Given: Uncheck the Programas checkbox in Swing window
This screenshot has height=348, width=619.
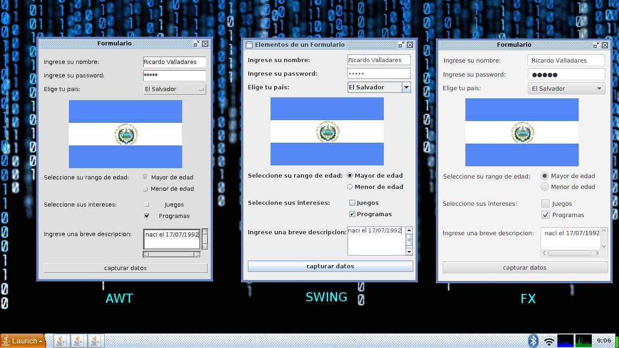Looking at the screenshot, I should [x=352, y=214].
